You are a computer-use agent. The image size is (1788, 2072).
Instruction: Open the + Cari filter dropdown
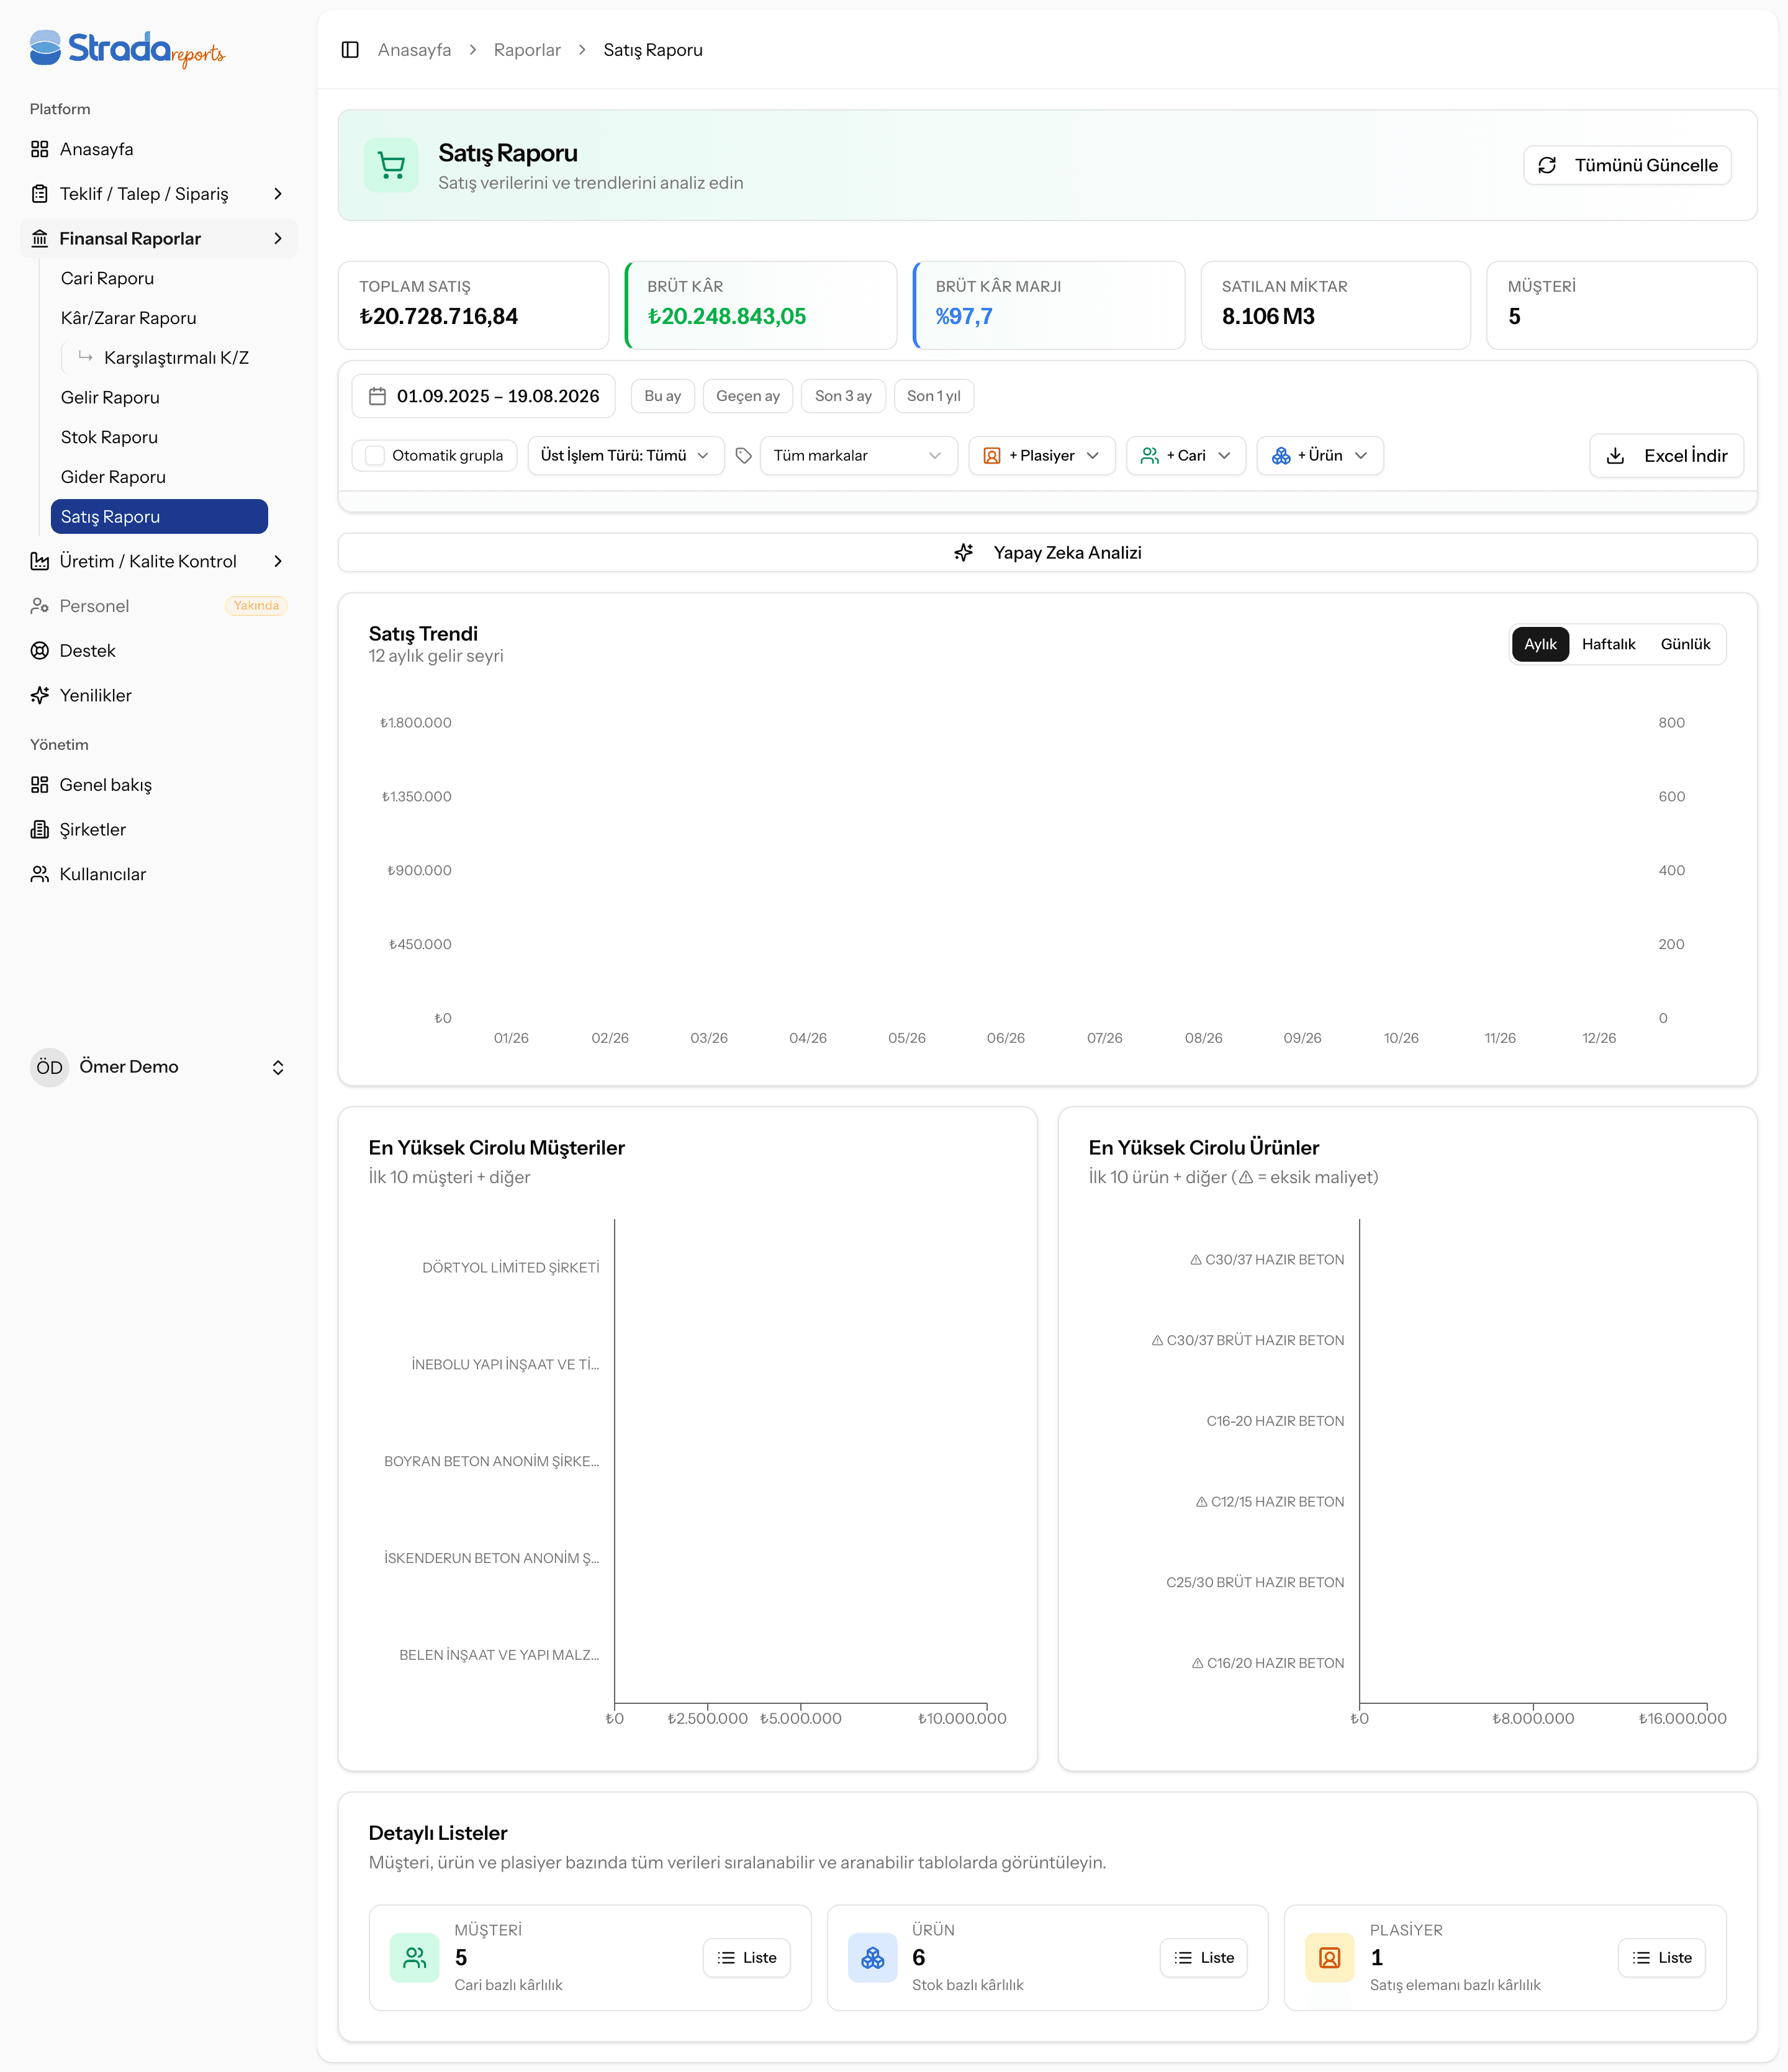pos(1185,455)
